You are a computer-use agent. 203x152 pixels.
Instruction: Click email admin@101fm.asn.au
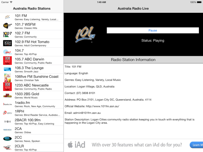click(87, 113)
